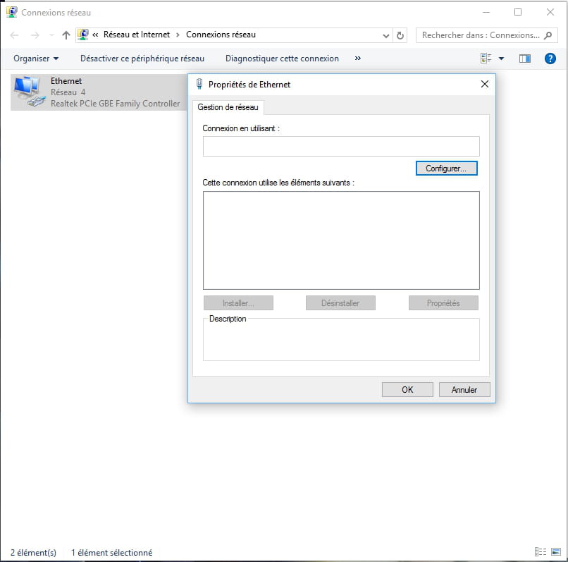Run Diagnostiquer cette connexion

point(282,59)
